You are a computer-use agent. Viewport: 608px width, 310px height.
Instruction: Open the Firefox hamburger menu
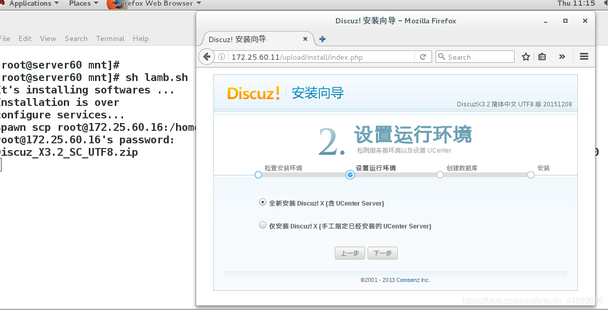pos(584,57)
